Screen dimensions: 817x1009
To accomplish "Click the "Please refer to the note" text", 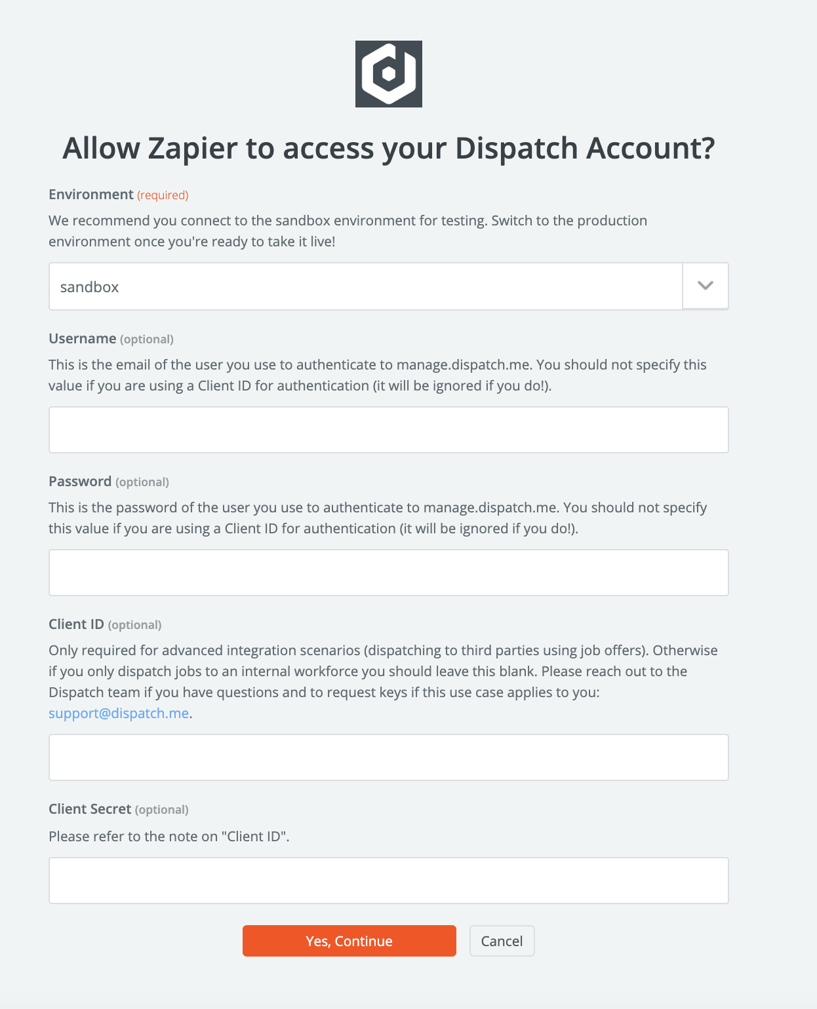I will click(169, 836).
